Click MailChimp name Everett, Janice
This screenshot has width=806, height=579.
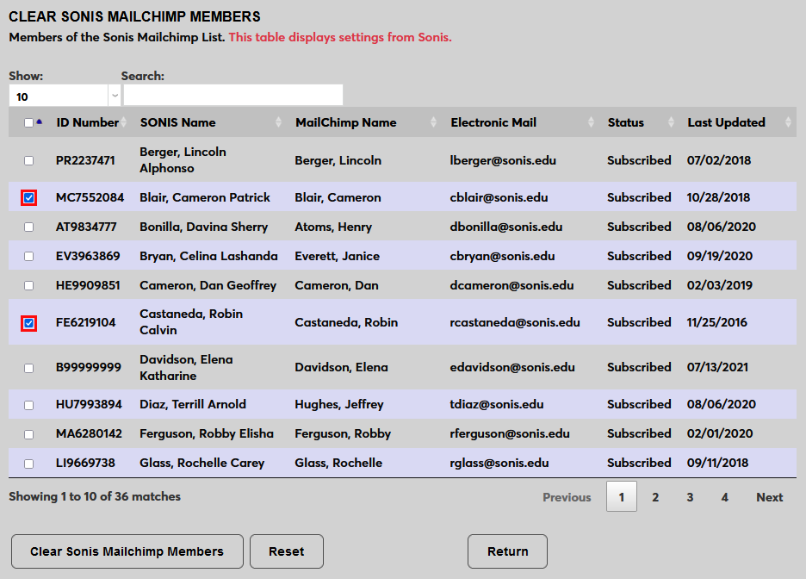coord(338,256)
